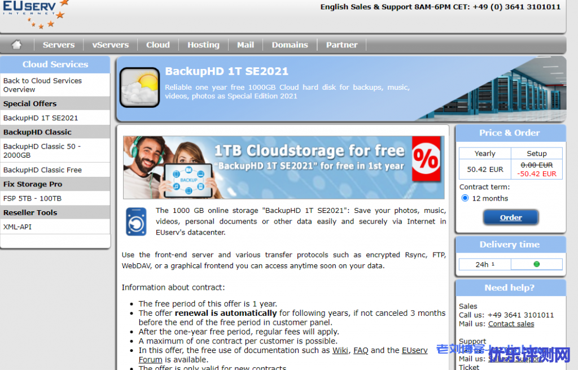578x370 pixels.
Task: Click the EUserv Internet logo
Action: [x=35, y=14]
